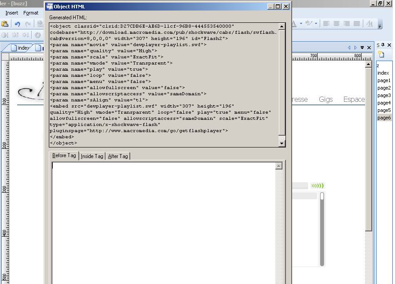Open the highlight color dropdown arrow
Image resolution: width=395 pixels, height=284 pixels.
(x=316, y=24)
